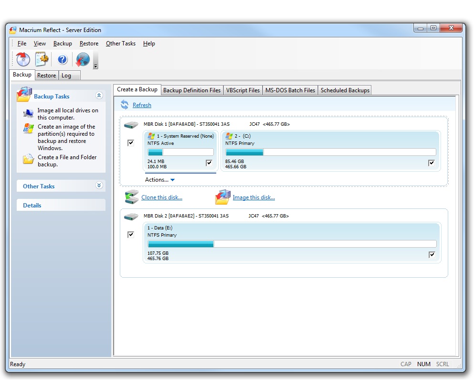Click the Image this disk... link

tap(253, 197)
